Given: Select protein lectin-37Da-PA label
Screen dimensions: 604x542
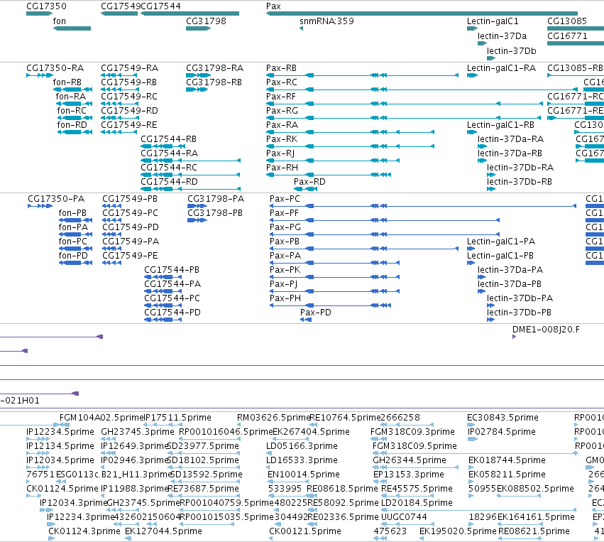Looking at the screenshot, I should [510, 270].
